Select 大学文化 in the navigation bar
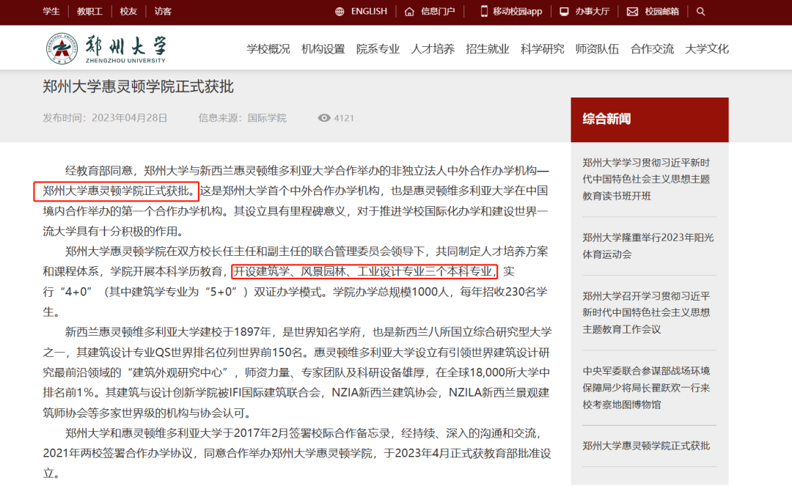Viewport: 792px width, 486px height. pyautogui.click(x=706, y=48)
